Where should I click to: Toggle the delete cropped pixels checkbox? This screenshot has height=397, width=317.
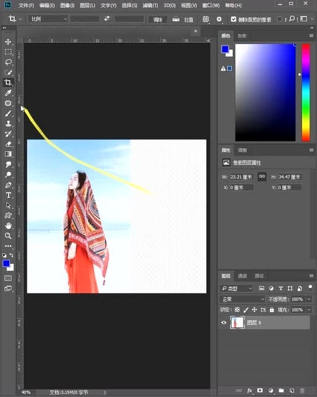[x=233, y=19]
